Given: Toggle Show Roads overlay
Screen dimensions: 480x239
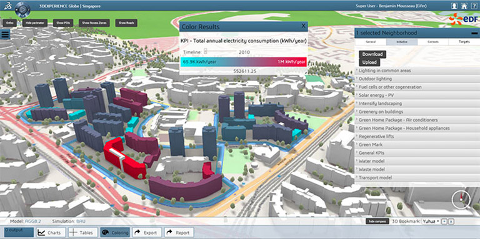Looking at the screenshot, I should (126, 23).
